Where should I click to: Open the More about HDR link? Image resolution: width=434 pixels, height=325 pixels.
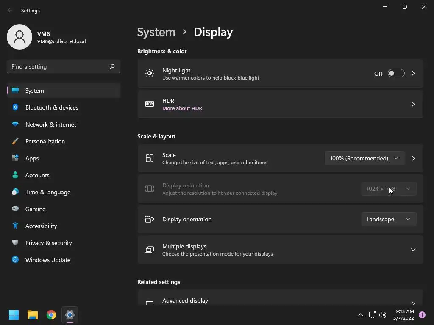tap(182, 108)
